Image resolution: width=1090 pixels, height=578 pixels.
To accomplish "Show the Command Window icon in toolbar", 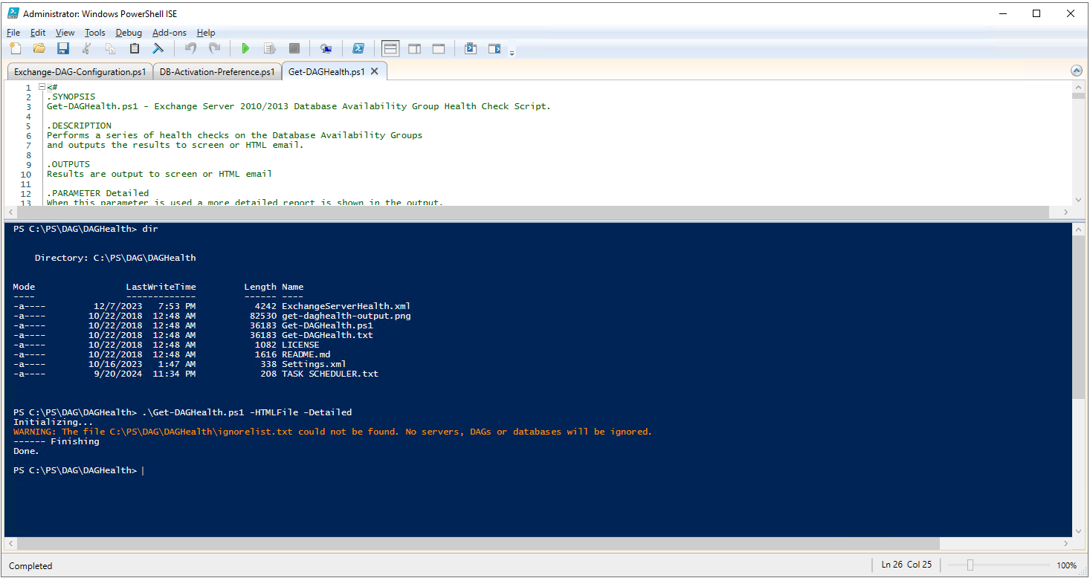I will 471,48.
